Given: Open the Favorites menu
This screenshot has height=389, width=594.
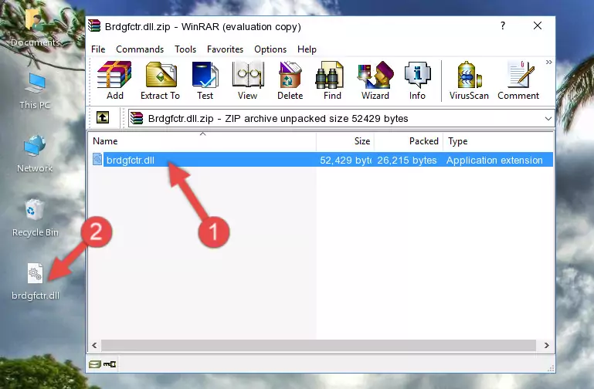Looking at the screenshot, I should [x=225, y=49].
